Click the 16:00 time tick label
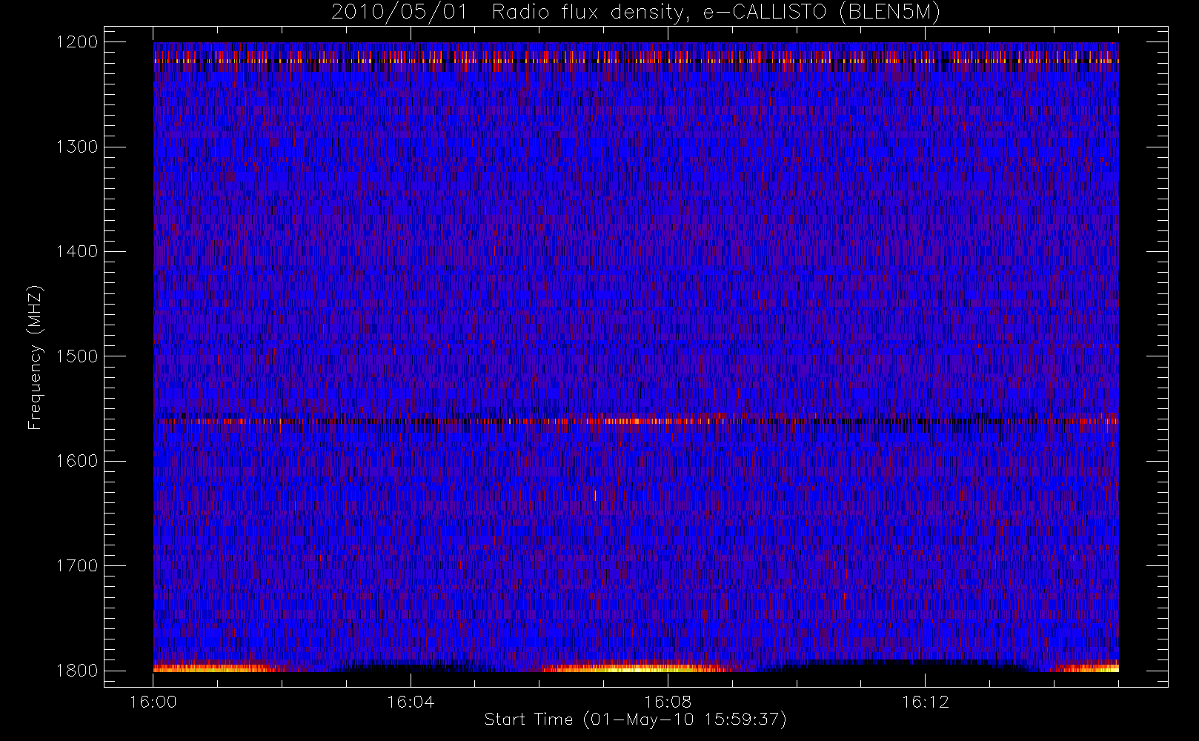1199x741 pixels. (153, 702)
